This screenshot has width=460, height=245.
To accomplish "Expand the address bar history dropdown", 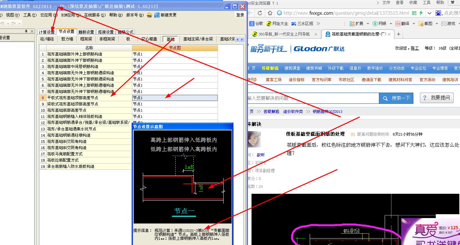I will coord(429,13).
